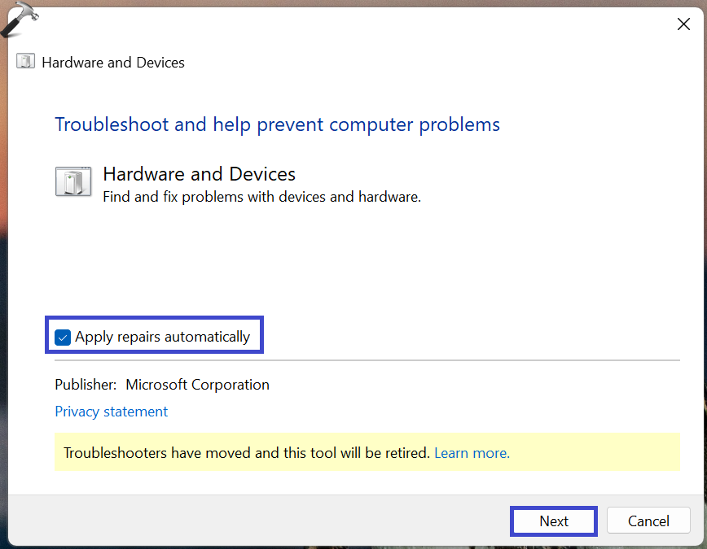
Task: Click the large Hardware and Devices troubleshooter icon
Action: pyautogui.click(x=73, y=181)
